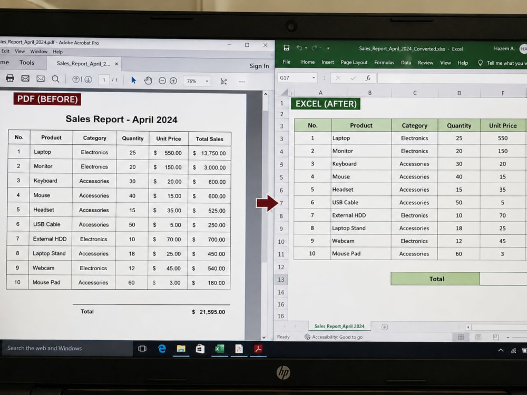
Task: Click the formula bar confirm checkmark
Action: 353,78
